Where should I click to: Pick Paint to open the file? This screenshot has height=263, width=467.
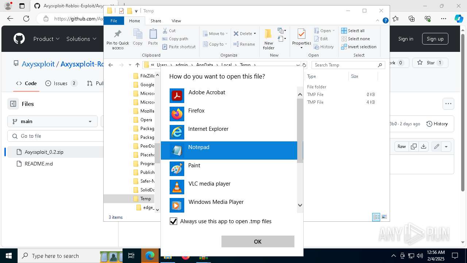point(229,169)
